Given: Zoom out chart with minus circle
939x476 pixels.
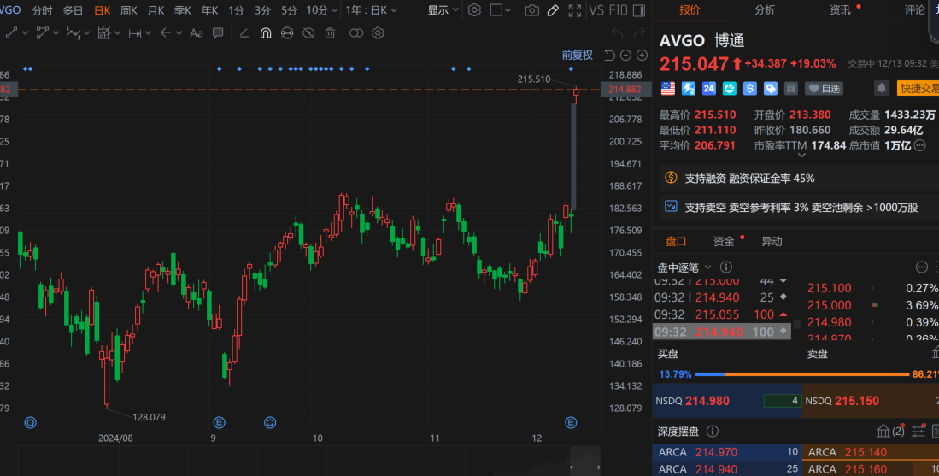Looking at the screenshot, I should pyautogui.click(x=625, y=55).
